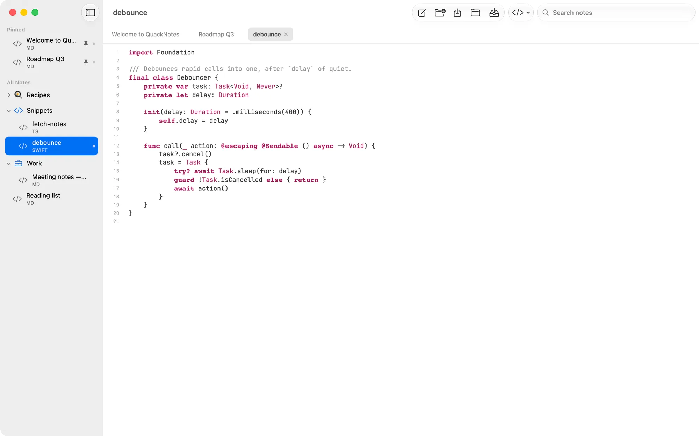
Task: Create a new note with compose icon
Action: coord(422,13)
